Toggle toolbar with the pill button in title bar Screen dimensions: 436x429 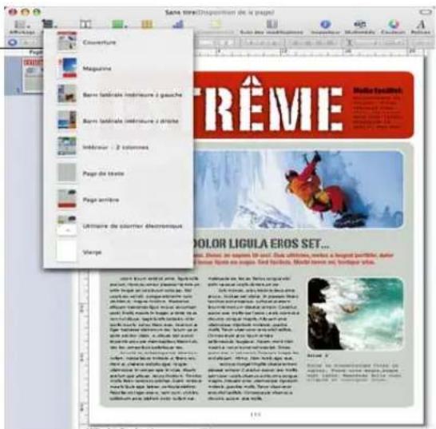(x=426, y=12)
